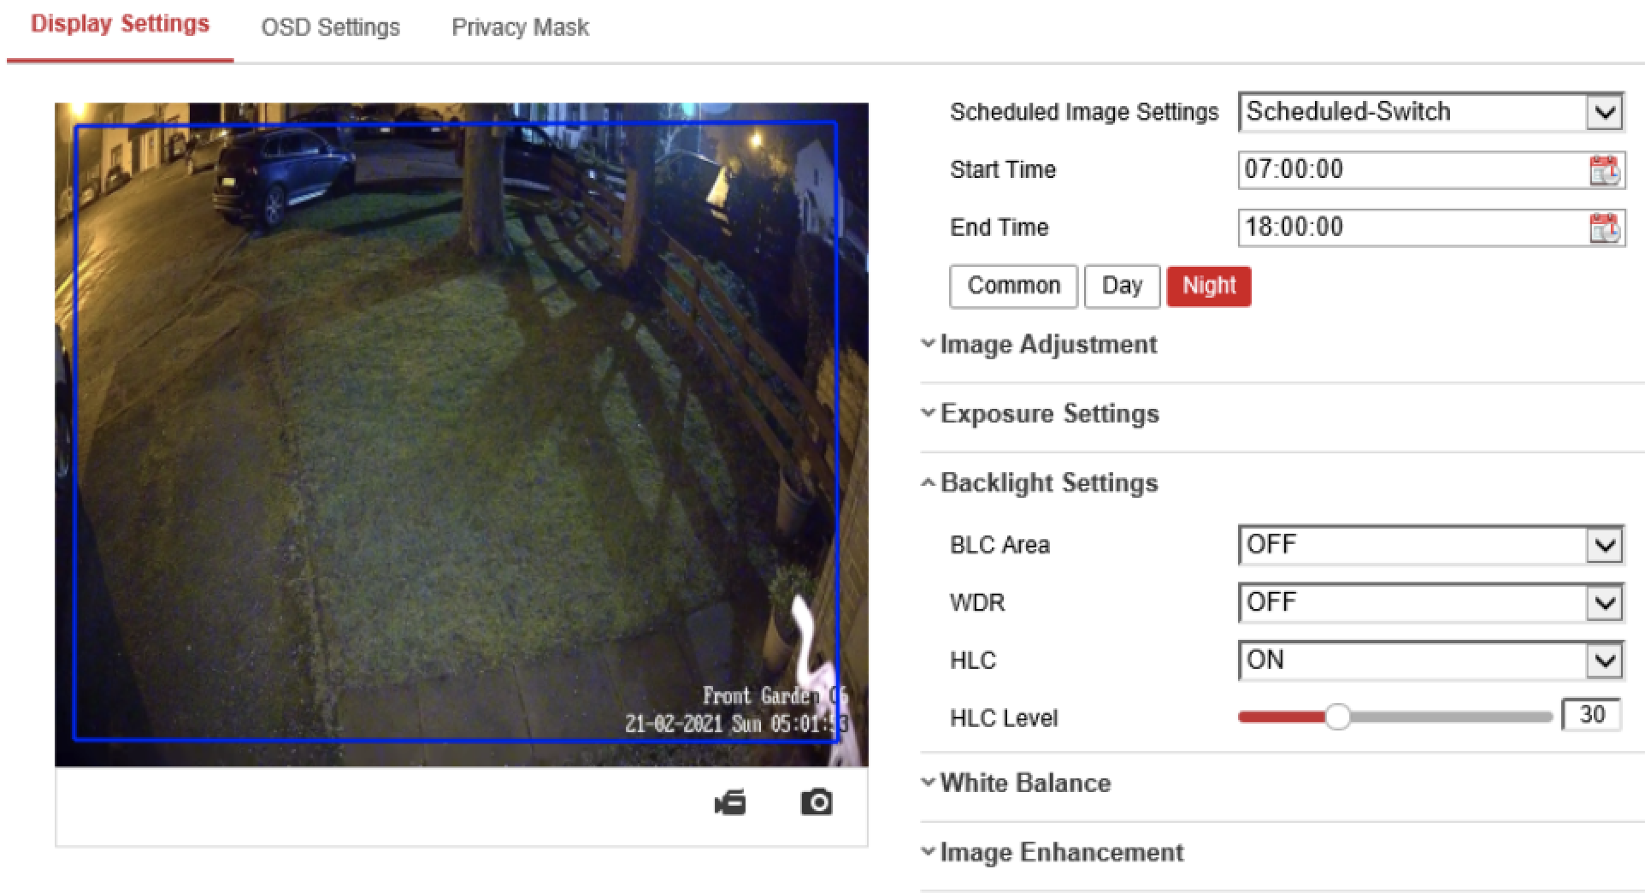1645x893 pixels.
Task: Switch to the OSD Settings tab
Action: point(330,27)
